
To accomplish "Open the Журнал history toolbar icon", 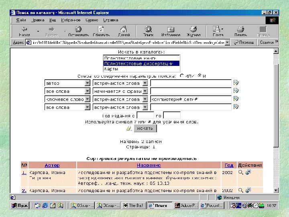I will click(193, 31).
